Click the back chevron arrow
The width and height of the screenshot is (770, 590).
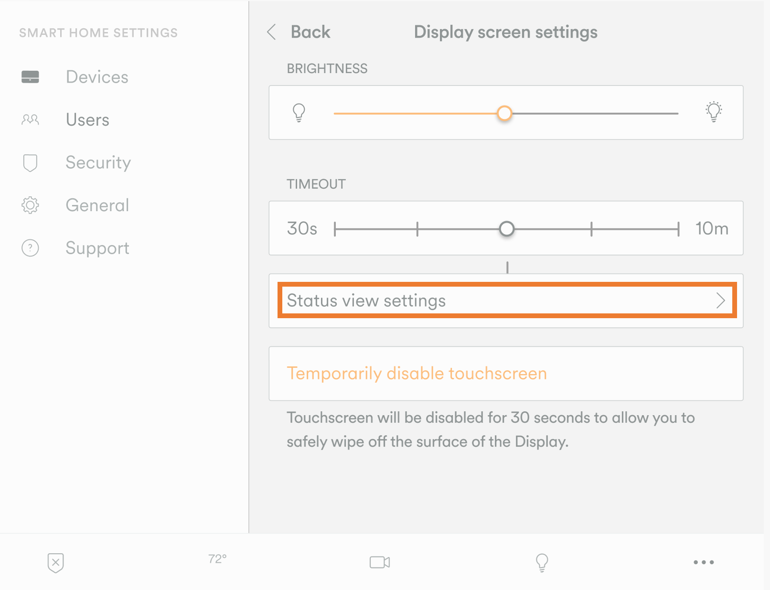[x=272, y=32]
